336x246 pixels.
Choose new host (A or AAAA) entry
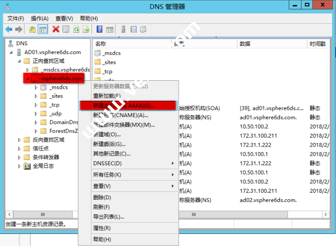(x=128, y=105)
